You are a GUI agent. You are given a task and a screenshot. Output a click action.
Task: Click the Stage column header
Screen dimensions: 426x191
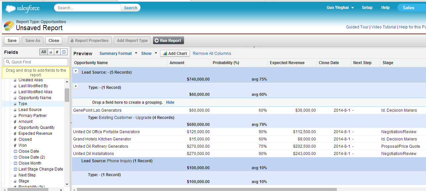(x=403, y=62)
